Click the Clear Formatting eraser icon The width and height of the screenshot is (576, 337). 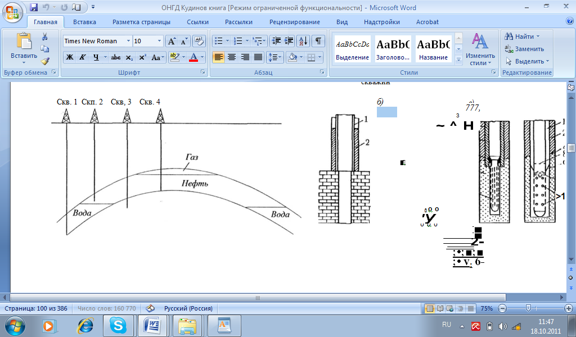click(x=199, y=41)
